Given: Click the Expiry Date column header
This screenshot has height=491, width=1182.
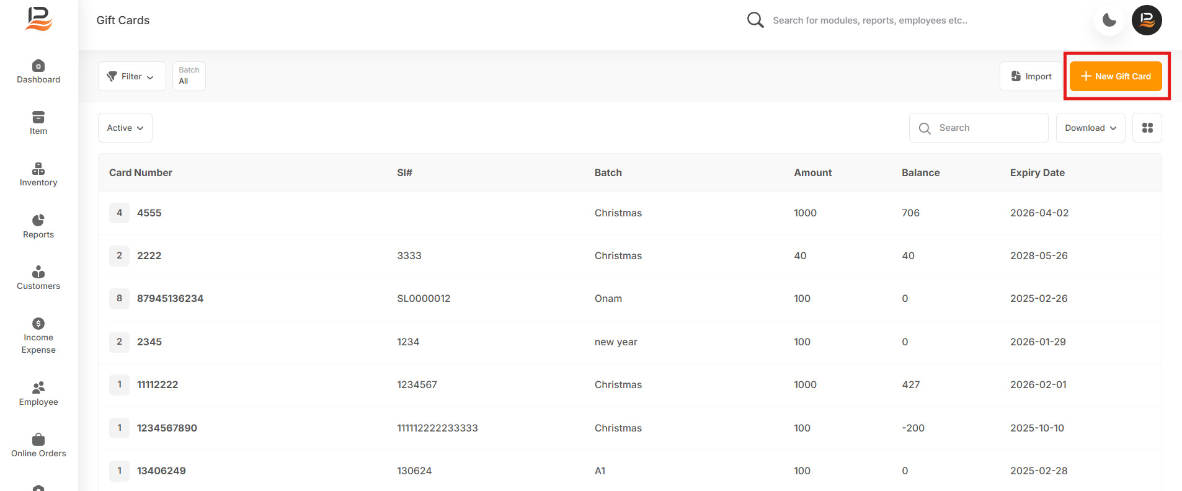Looking at the screenshot, I should (1038, 173).
